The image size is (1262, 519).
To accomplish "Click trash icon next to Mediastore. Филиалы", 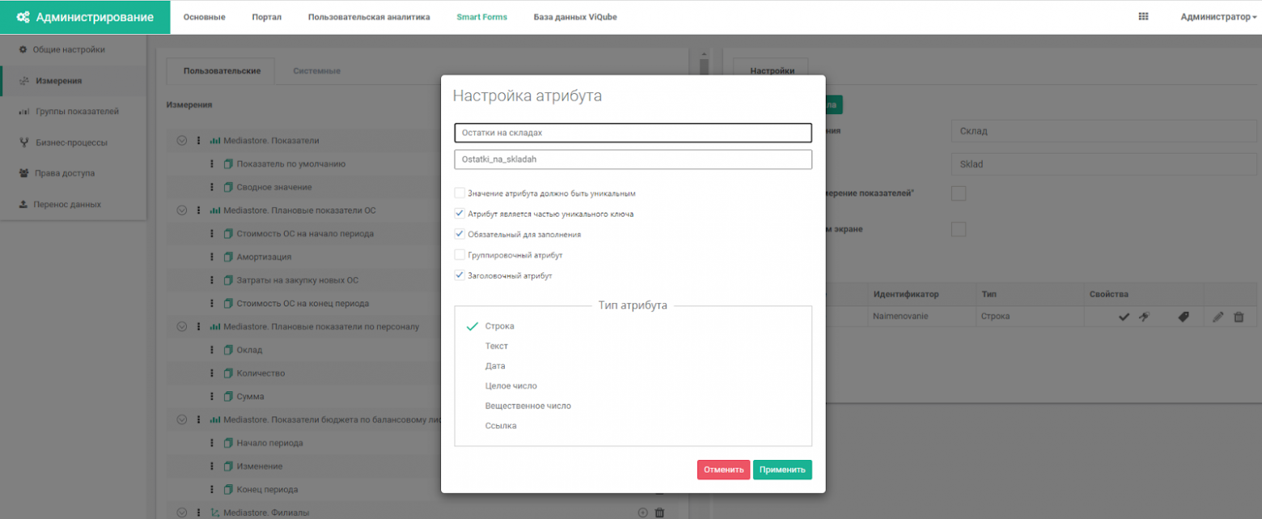I will (659, 513).
